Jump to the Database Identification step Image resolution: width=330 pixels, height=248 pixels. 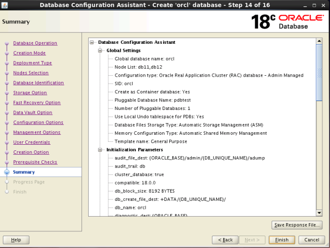38,83
